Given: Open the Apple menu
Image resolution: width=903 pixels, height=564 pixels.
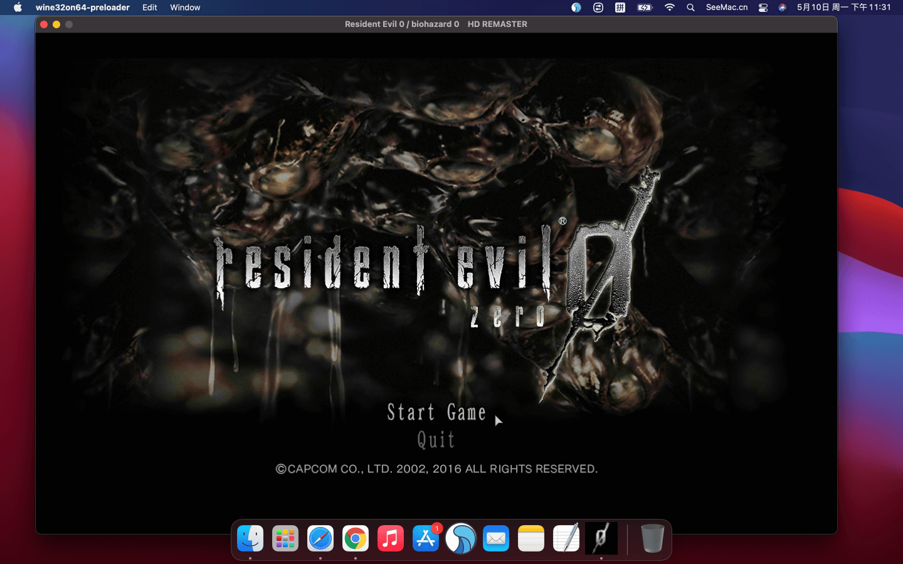Looking at the screenshot, I should pos(18,8).
